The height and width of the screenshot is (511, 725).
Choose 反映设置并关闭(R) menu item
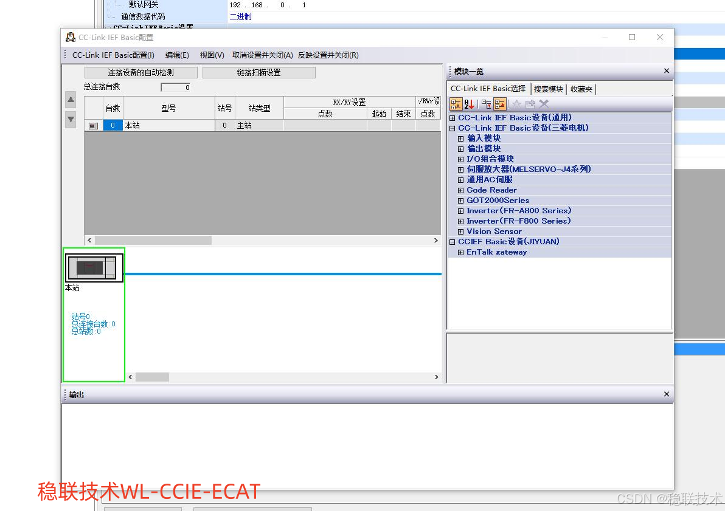pos(328,55)
